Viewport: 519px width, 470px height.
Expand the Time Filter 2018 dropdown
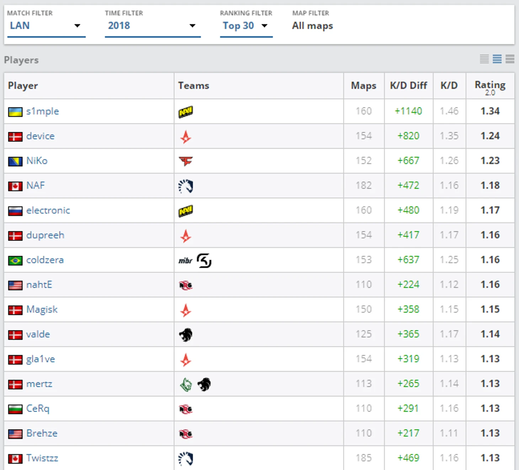(152, 26)
